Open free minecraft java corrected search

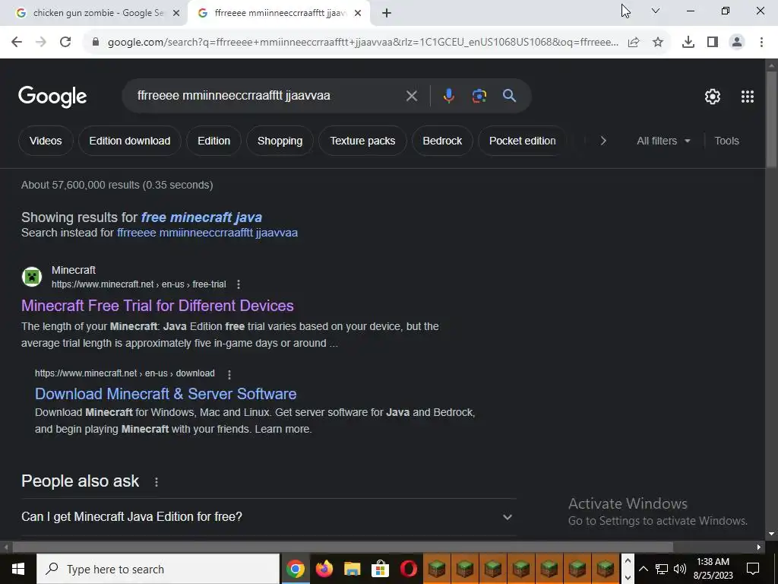click(201, 217)
